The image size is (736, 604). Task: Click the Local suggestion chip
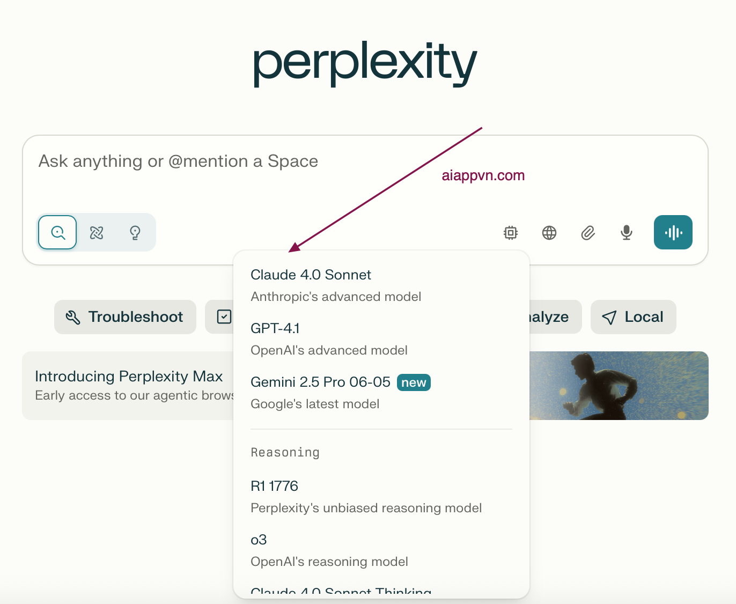pyautogui.click(x=634, y=317)
